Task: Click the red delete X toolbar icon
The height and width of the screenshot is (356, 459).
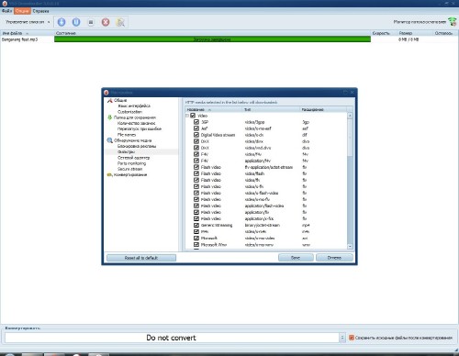Action: point(106,22)
